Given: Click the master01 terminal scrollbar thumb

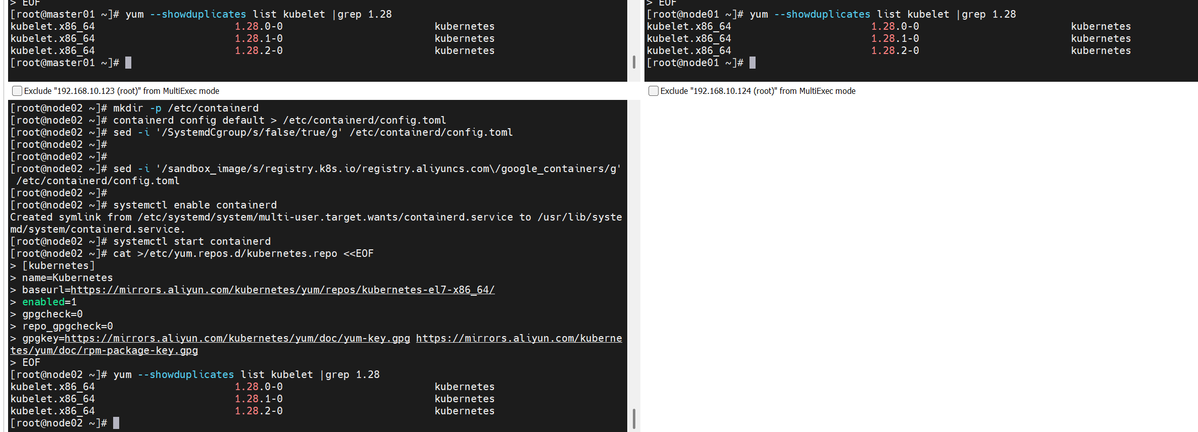Looking at the screenshot, I should (x=634, y=62).
